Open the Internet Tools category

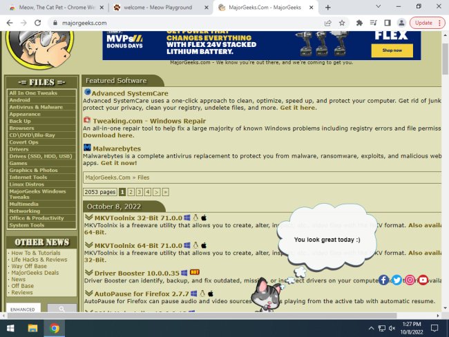pyautogui.click(x=28, y=177)
